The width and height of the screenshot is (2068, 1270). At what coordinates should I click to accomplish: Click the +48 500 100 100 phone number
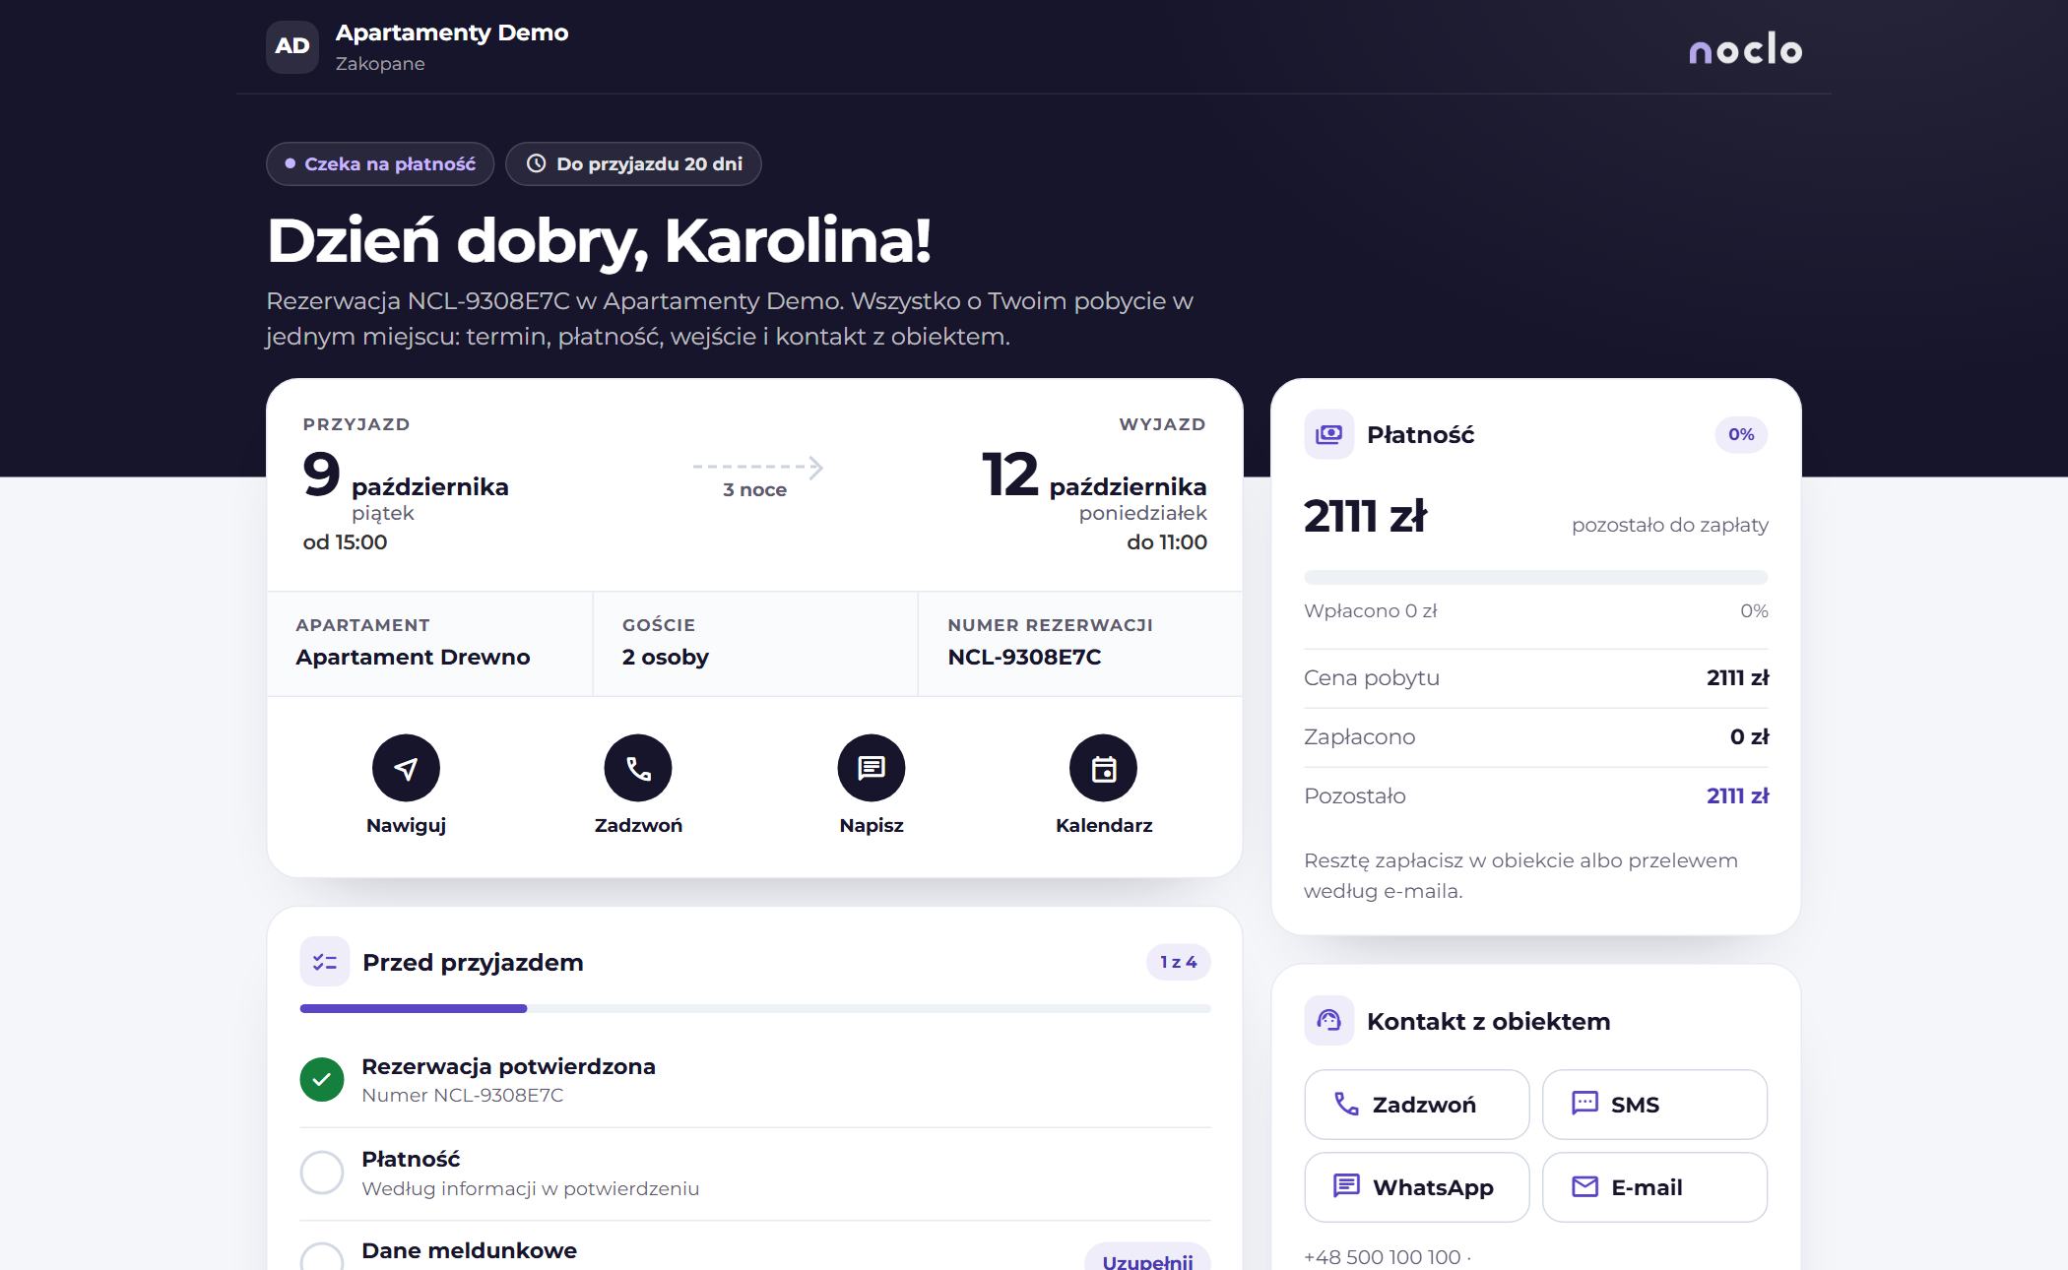[x=1382, y=1256]
